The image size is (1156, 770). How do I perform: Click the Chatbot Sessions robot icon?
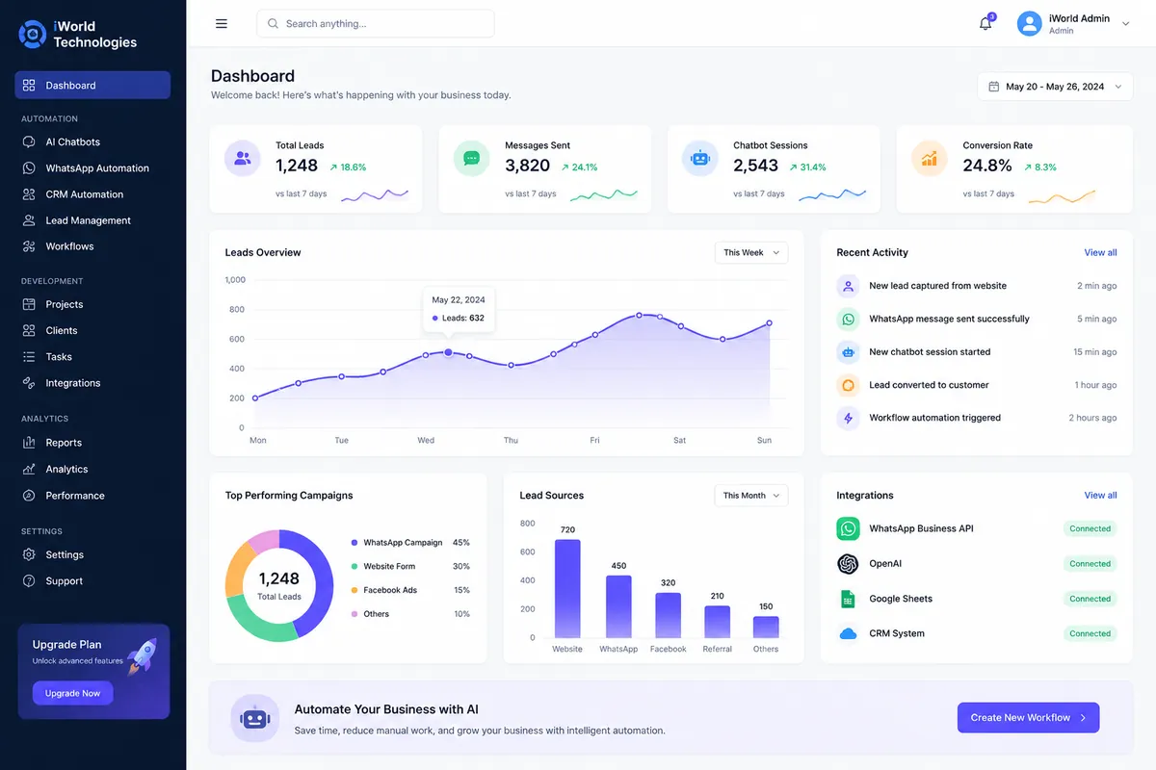pyautogui.click(x=700, y=159)
